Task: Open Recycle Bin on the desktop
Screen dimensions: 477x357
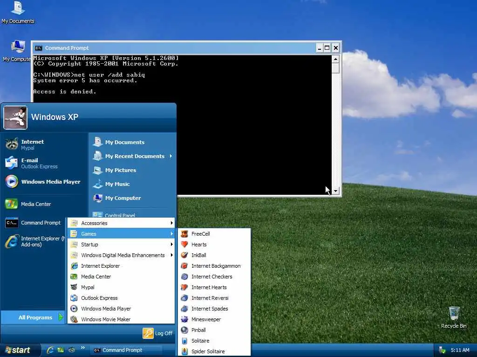Action: pyautogui.click(x=454, y=317)
